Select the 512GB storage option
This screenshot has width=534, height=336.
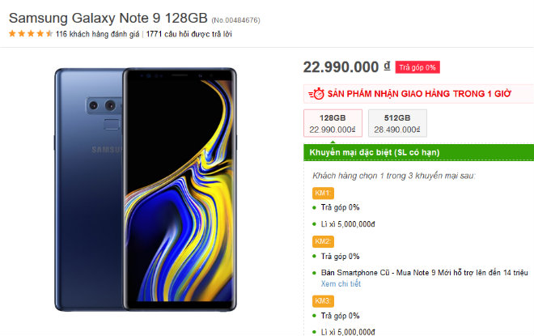tap(397, 123)
